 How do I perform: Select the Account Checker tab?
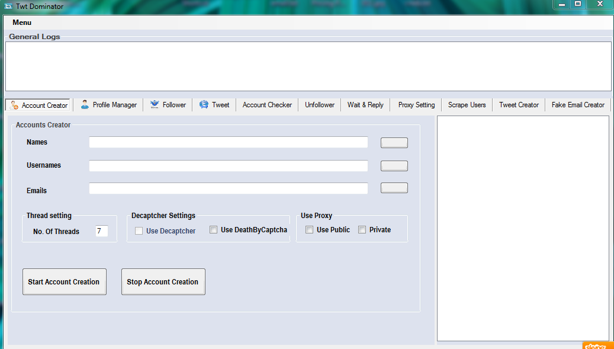(267, 105)
